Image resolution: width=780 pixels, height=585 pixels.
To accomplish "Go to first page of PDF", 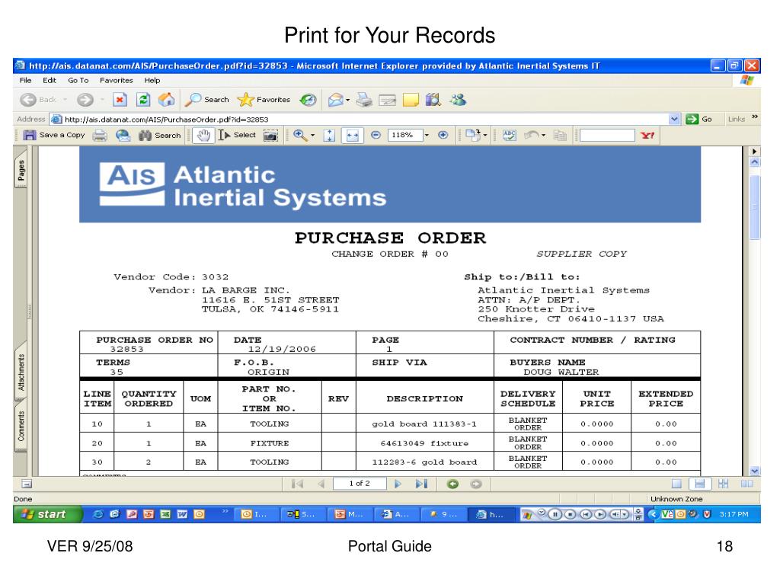I will pyautogui.click(x=298, y=484).
